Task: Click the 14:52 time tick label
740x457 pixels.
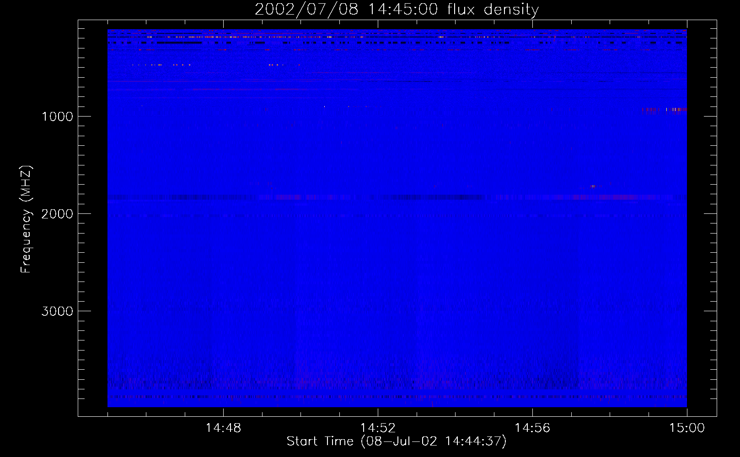Action: 378,428
